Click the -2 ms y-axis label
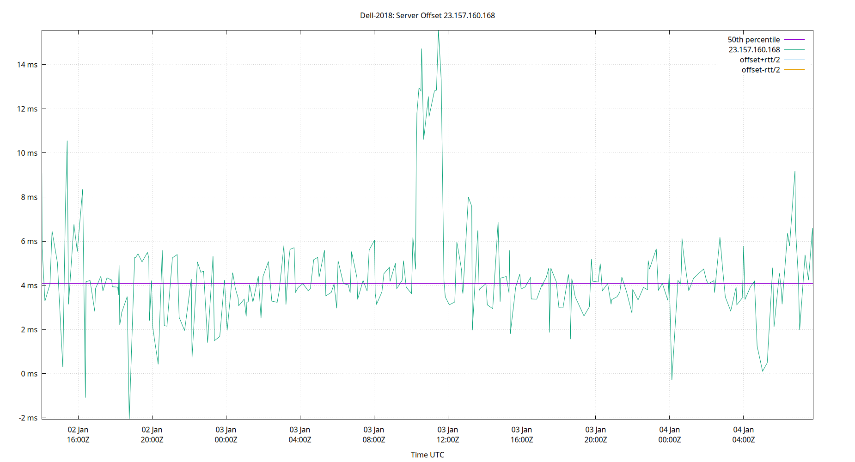 point(28,417)
